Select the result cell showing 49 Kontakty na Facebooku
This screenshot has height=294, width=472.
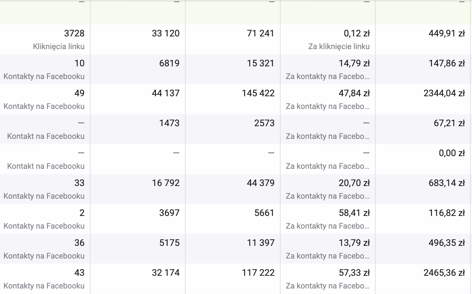[x=45, y=99]
